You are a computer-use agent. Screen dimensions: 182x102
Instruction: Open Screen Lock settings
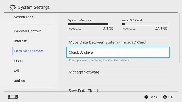[24, 17]
